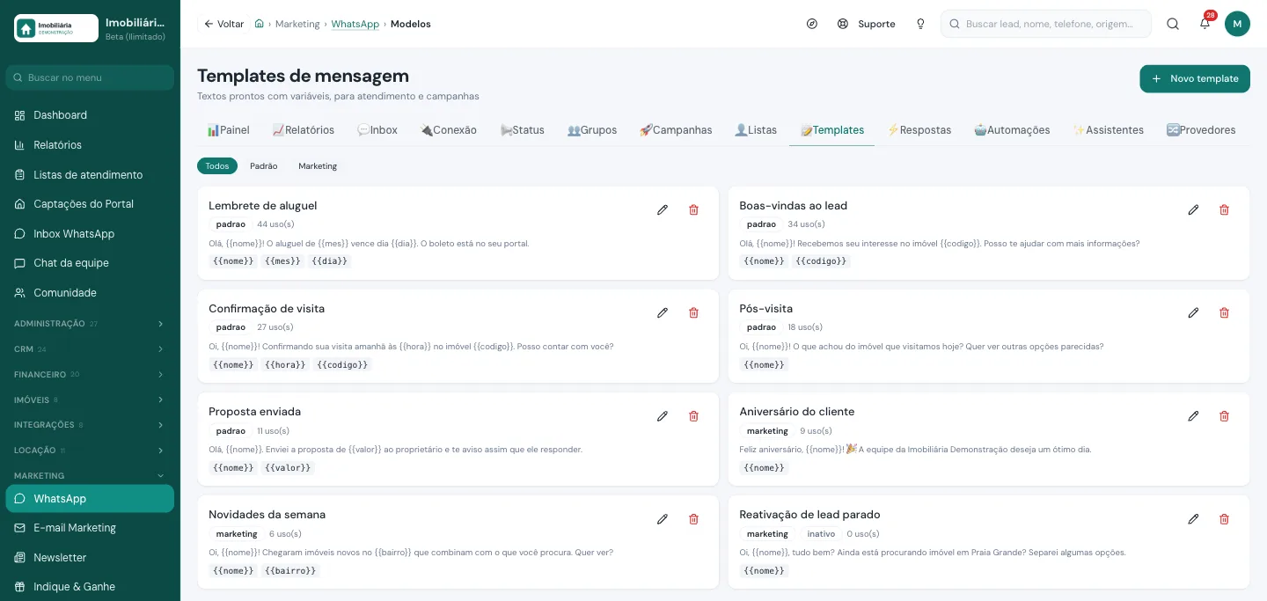The width and height of the screenshot is (1267, 601).
Task: Open Listas de atendimento in sidebar
Action: (90, 175)
